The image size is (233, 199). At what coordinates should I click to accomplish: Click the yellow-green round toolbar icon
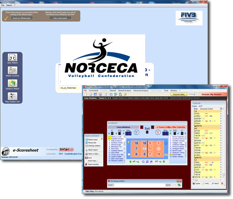[125, 94]
